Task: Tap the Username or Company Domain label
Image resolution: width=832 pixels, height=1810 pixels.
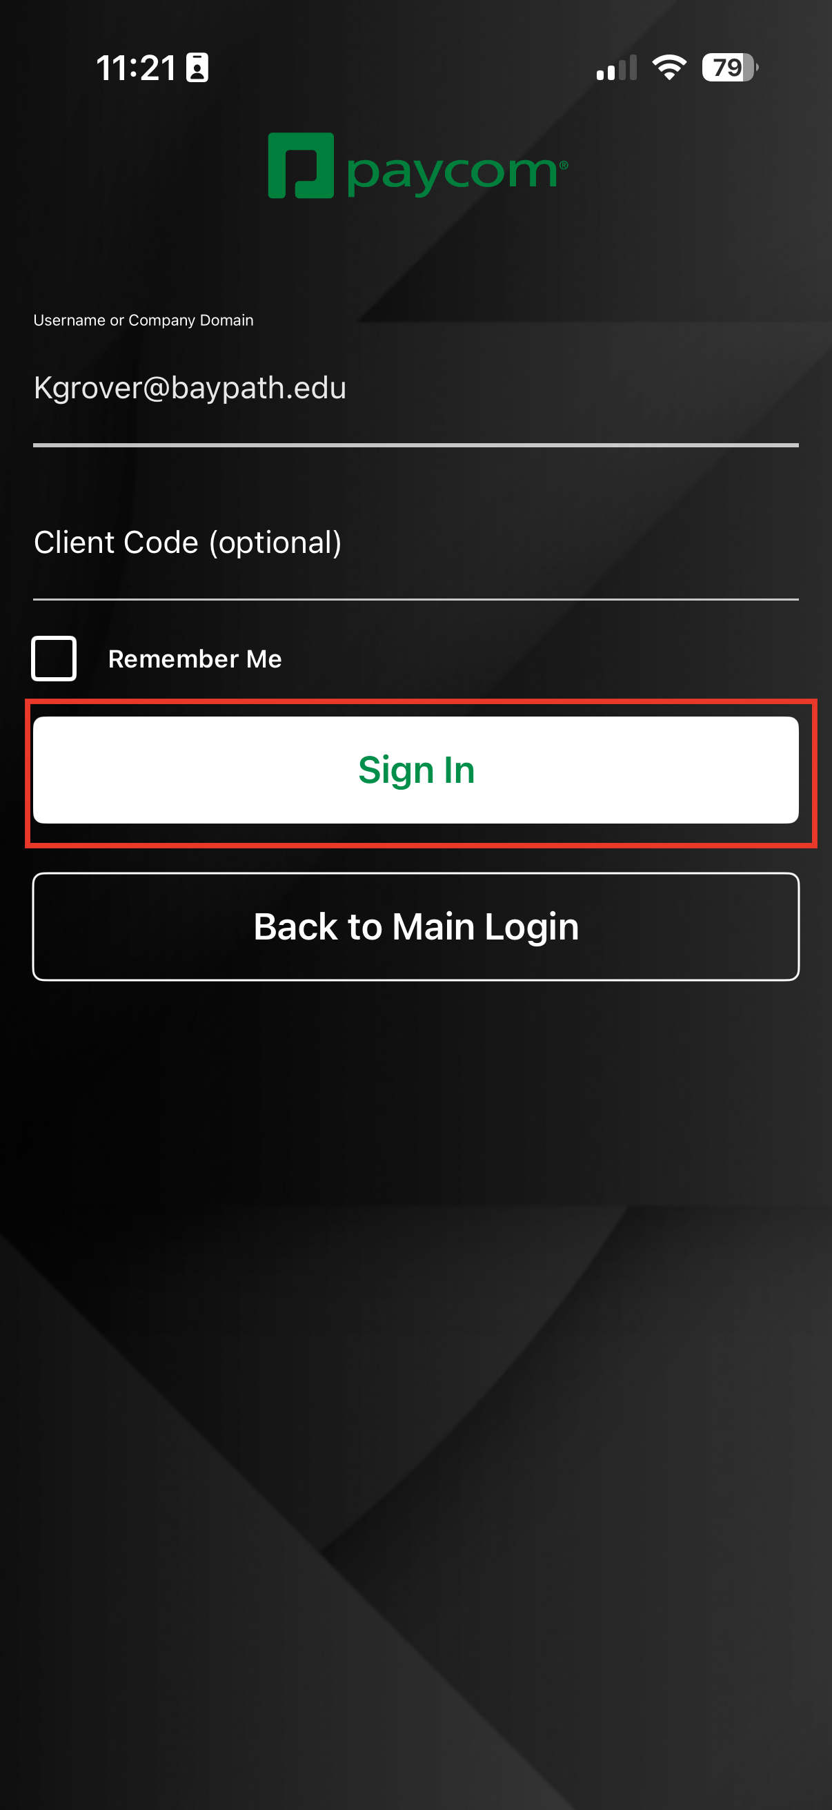Action: (143, 320)
